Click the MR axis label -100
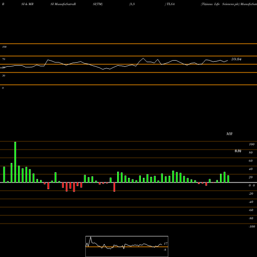The image size is (257, 257). click(252, 227)
